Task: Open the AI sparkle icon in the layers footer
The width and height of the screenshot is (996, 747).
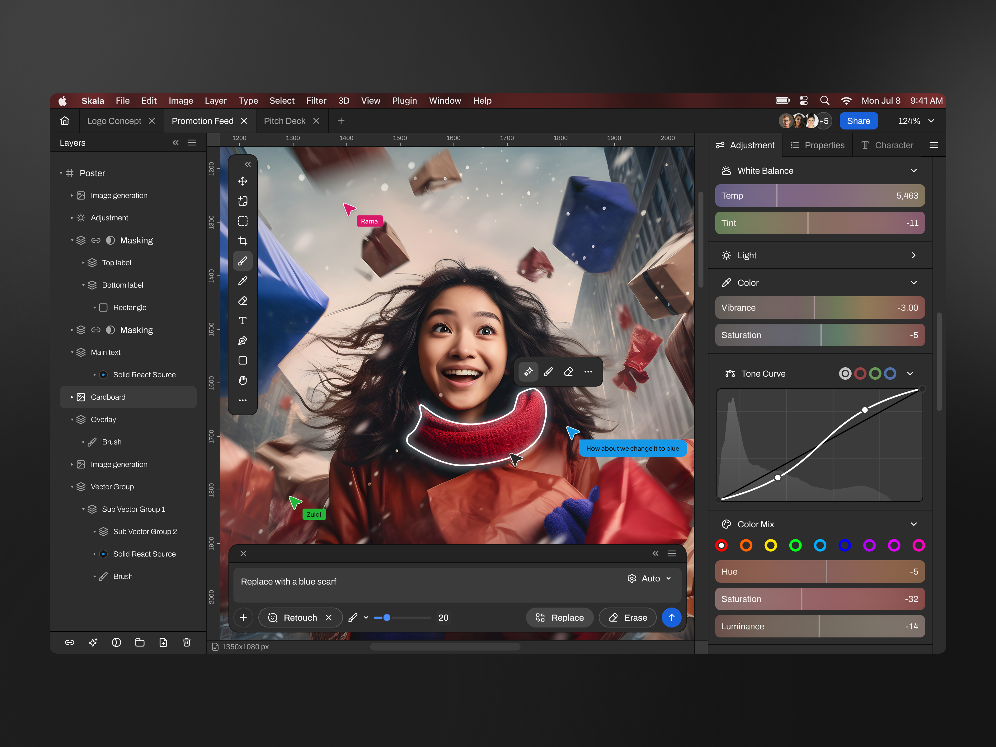Action: [x=93, y=642]
